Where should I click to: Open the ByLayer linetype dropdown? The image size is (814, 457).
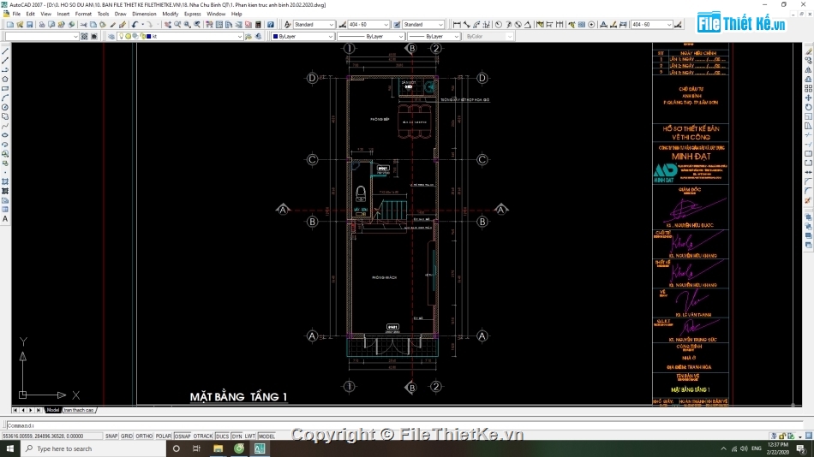[371, 36]
